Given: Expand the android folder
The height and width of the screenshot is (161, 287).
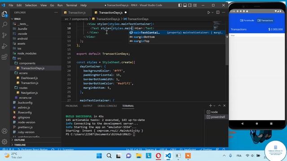Looking at the screenshot, I should coord(36,39).
